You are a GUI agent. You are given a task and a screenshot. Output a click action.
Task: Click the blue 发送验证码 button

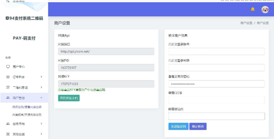point(178,126)
